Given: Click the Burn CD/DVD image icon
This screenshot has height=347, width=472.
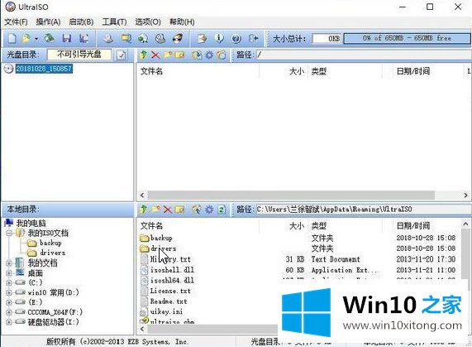Looking at the screenshot, I should pyautogui.click(x=178, y=39).
